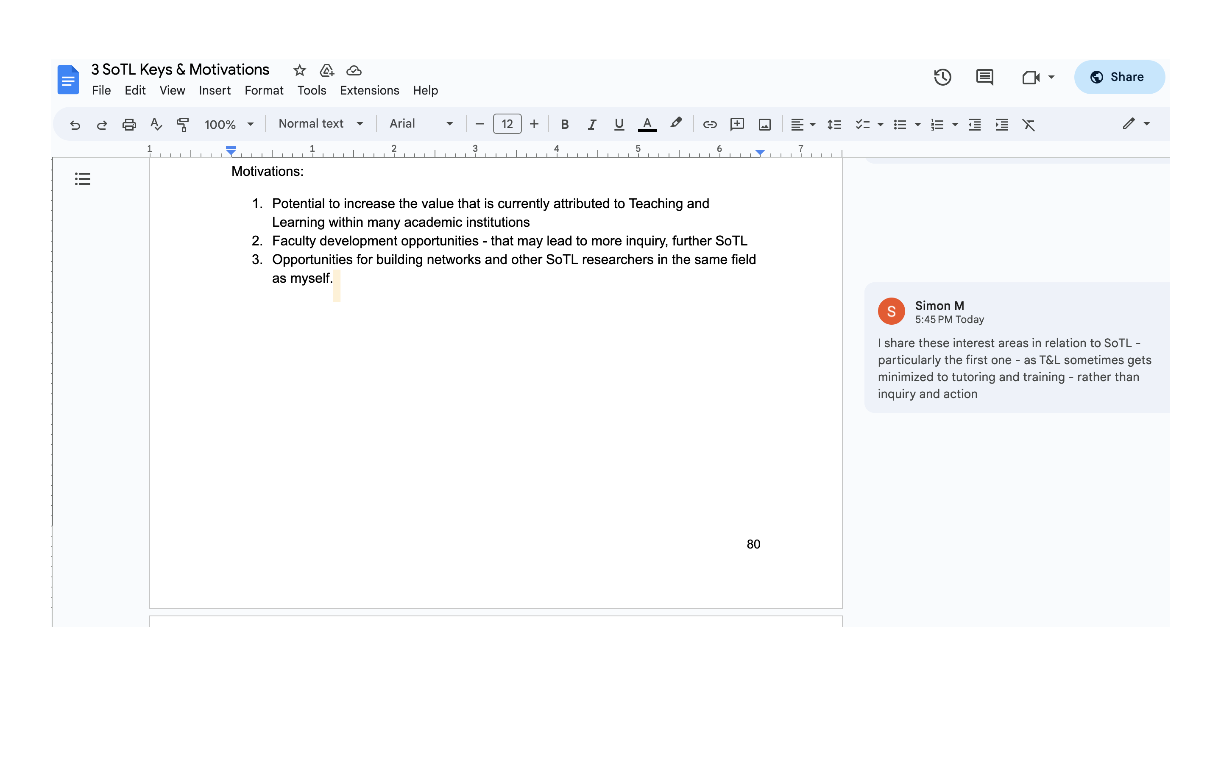Open the text alignment options
Image resolution: width=1221 pixels, height=763 pixels.
point(803,125)
